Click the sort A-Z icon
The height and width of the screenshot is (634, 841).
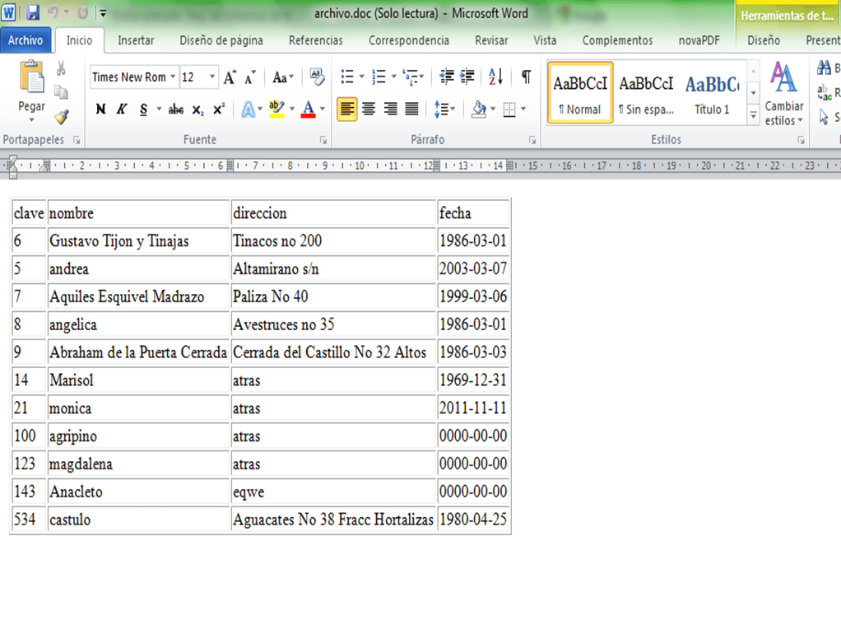495,77
